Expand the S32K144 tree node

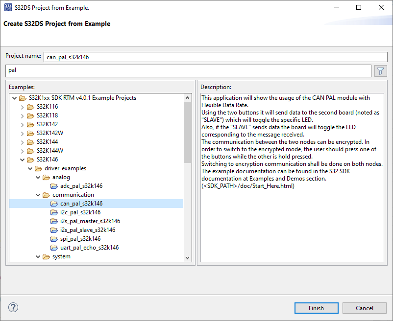tap(23, 142)
